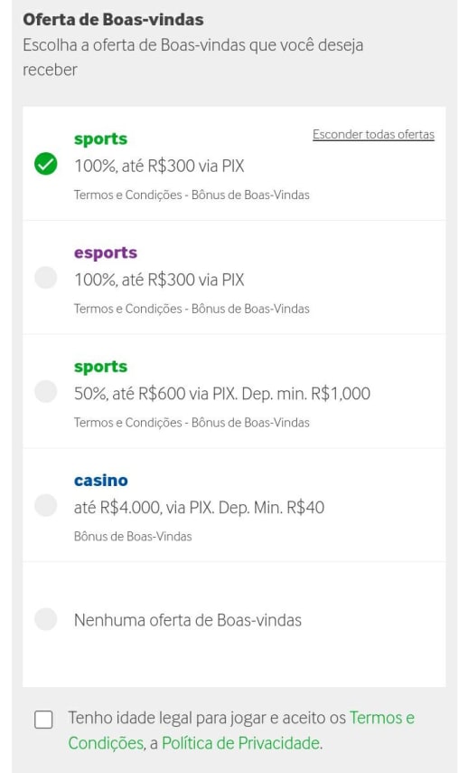
Task: Click the green sports logo of 50% offer
Action: click(x=100, y=367)
